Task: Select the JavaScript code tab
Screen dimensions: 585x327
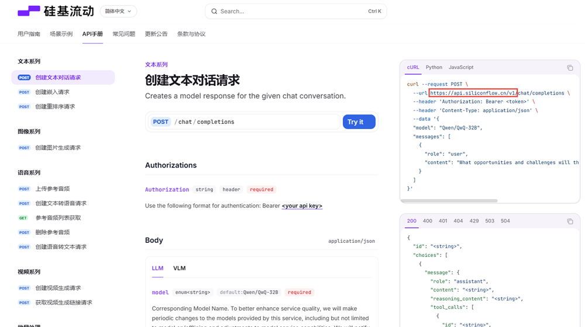Action: pos(461,67)
